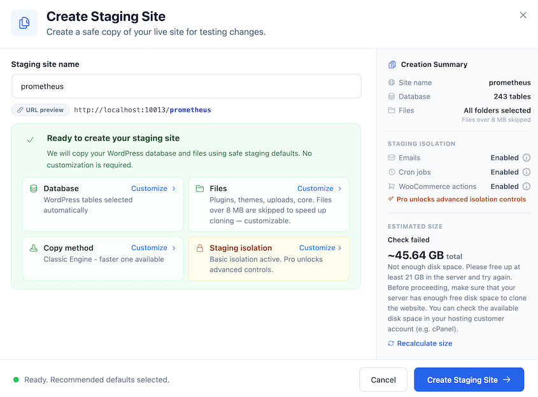Click the URL preview badge
This screenshot has height=397, width=538.
(41, 110)
